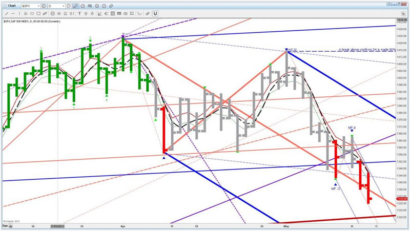Click the circular minus icon in title bar
This screenshot has height=231, width=410.
[x=83, y=6]
